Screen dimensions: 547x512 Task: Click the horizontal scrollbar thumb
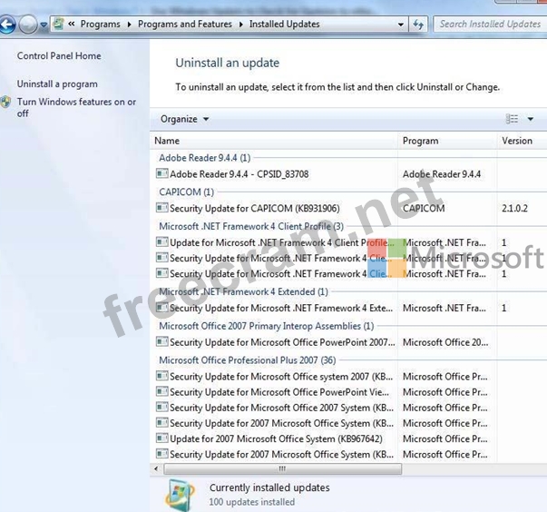pyautogui.click(x=282, y=468)
